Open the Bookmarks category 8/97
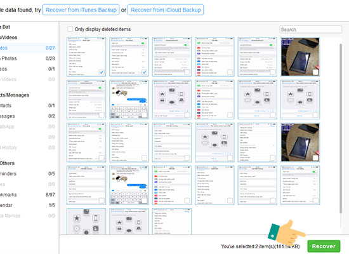Screen dimensions: 349x254 tap(27, 194)
